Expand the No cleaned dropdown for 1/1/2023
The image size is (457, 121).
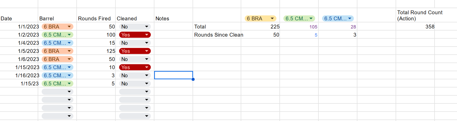(146, 27)
